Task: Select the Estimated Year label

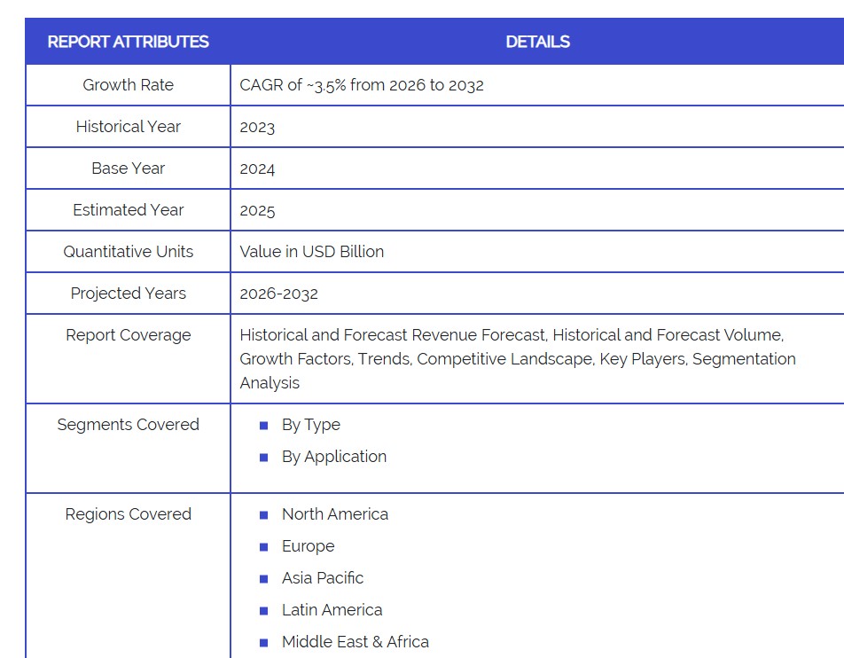Action: (x=128, y=210)
